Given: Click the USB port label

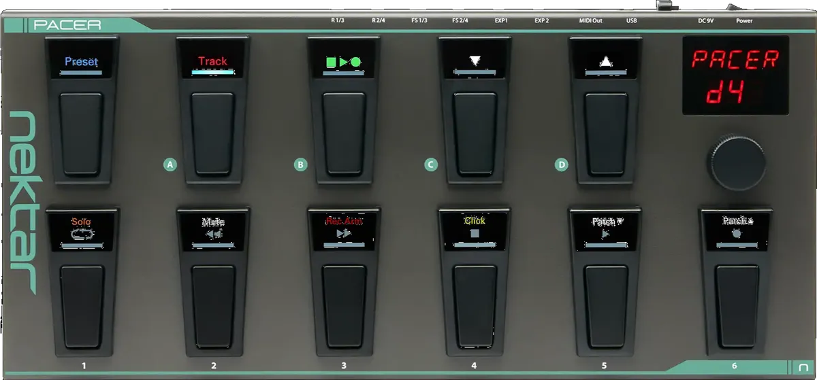Looking at the screenshot, I should click(632, 20).
